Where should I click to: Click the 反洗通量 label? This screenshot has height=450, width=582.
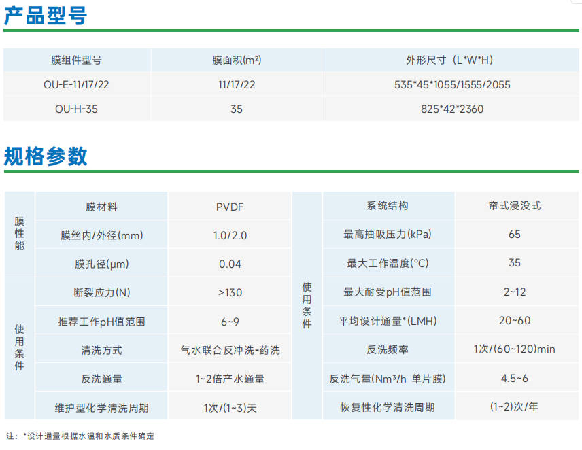(102, 379)
